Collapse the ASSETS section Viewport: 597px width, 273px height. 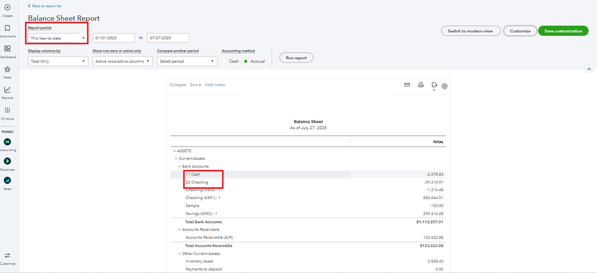coord(172,151)
